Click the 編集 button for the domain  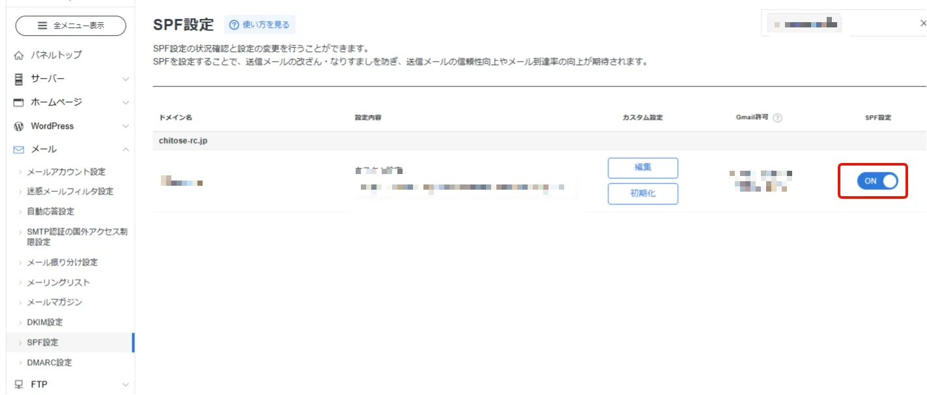click(642, 168)
